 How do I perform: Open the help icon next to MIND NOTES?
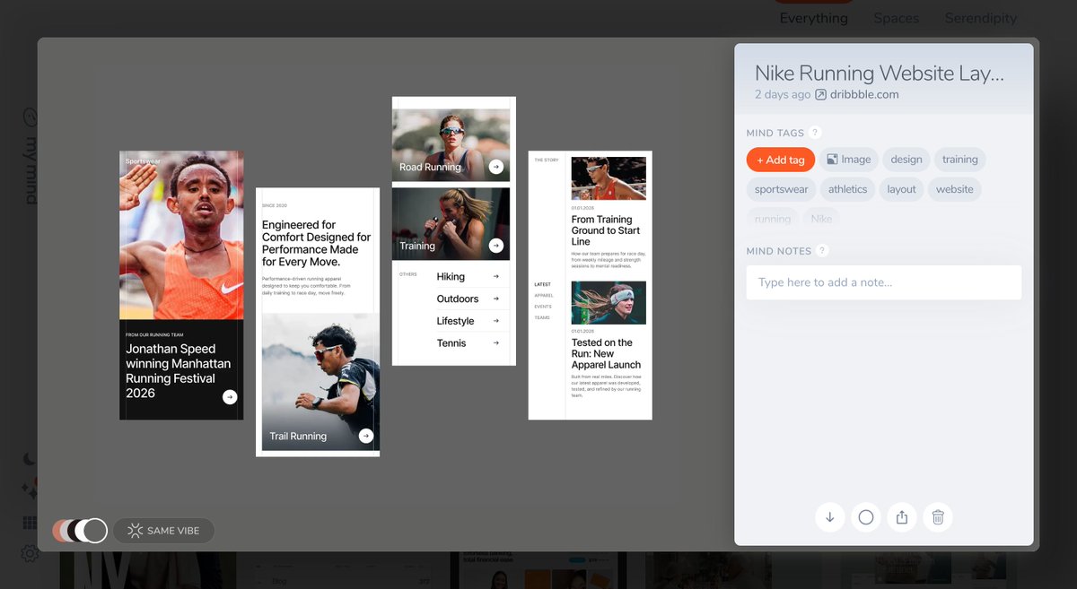[822, 251]
